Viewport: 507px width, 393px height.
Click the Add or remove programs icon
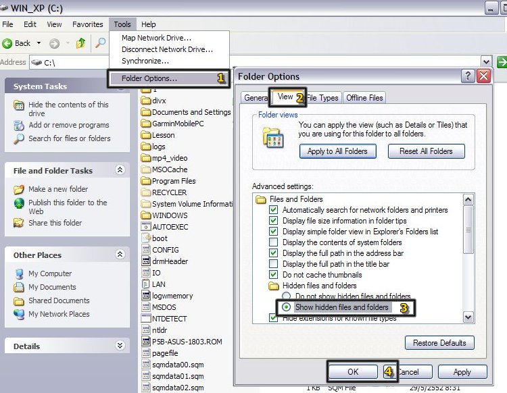(x=19, y=126)
